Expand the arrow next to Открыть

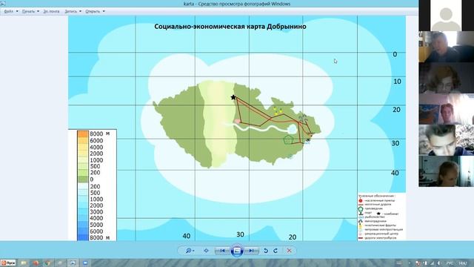pyautogui.click(x=104, y=11)
